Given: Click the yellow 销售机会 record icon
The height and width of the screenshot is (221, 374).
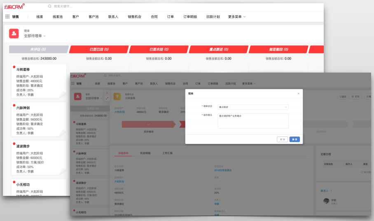Looking at the screenshot, I should click(x=117, y=96).
